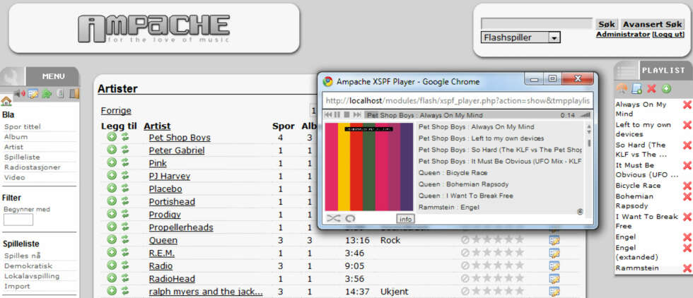Remove 'Rammstein' from the playlist
Image resolution: width=693 pixels, height=298 pixels.
tap(687, 268)
